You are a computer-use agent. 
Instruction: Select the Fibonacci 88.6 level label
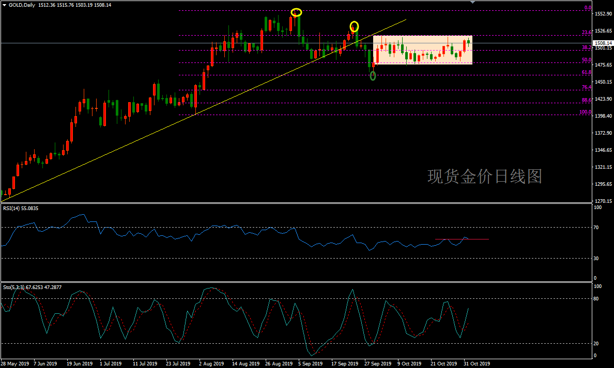[x=587, y=100]
